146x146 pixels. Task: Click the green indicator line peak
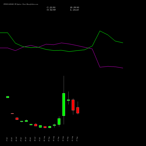[100, 31]
